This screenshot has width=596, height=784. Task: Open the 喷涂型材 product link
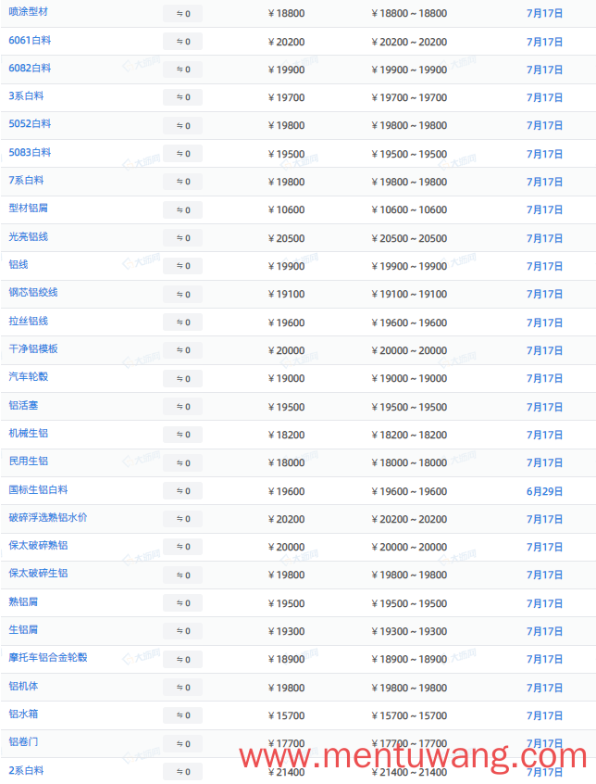coord(29,11)
